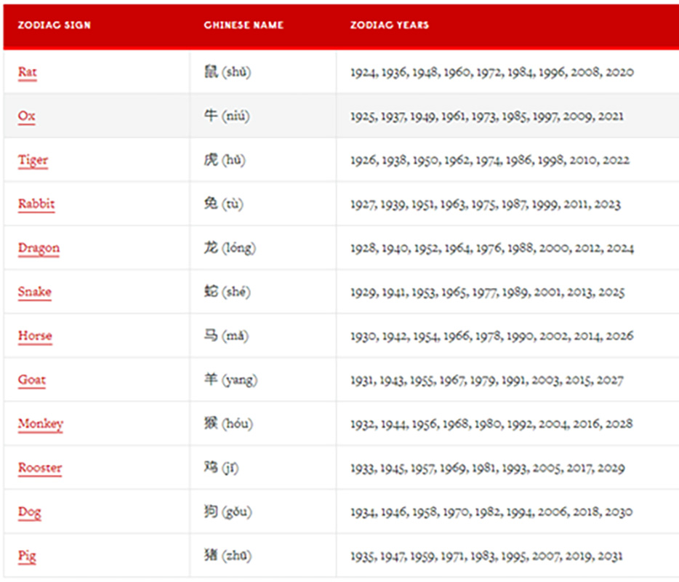
Task: Open the Dragon sign page link
Action: (x=39, y=248)
